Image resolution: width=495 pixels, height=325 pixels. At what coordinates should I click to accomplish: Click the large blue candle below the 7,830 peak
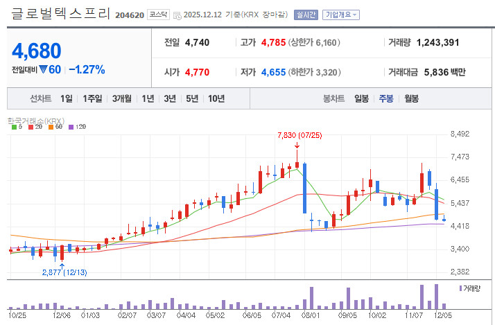pos(304,188)
